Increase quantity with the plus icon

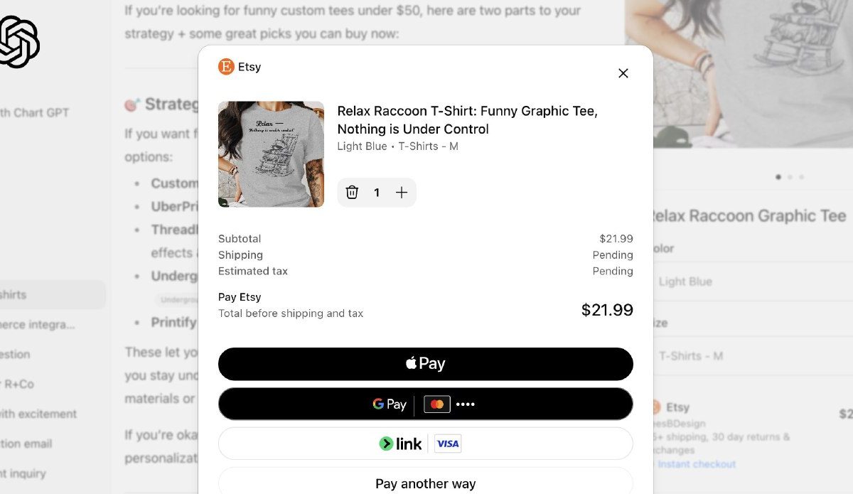click(402, 193)
